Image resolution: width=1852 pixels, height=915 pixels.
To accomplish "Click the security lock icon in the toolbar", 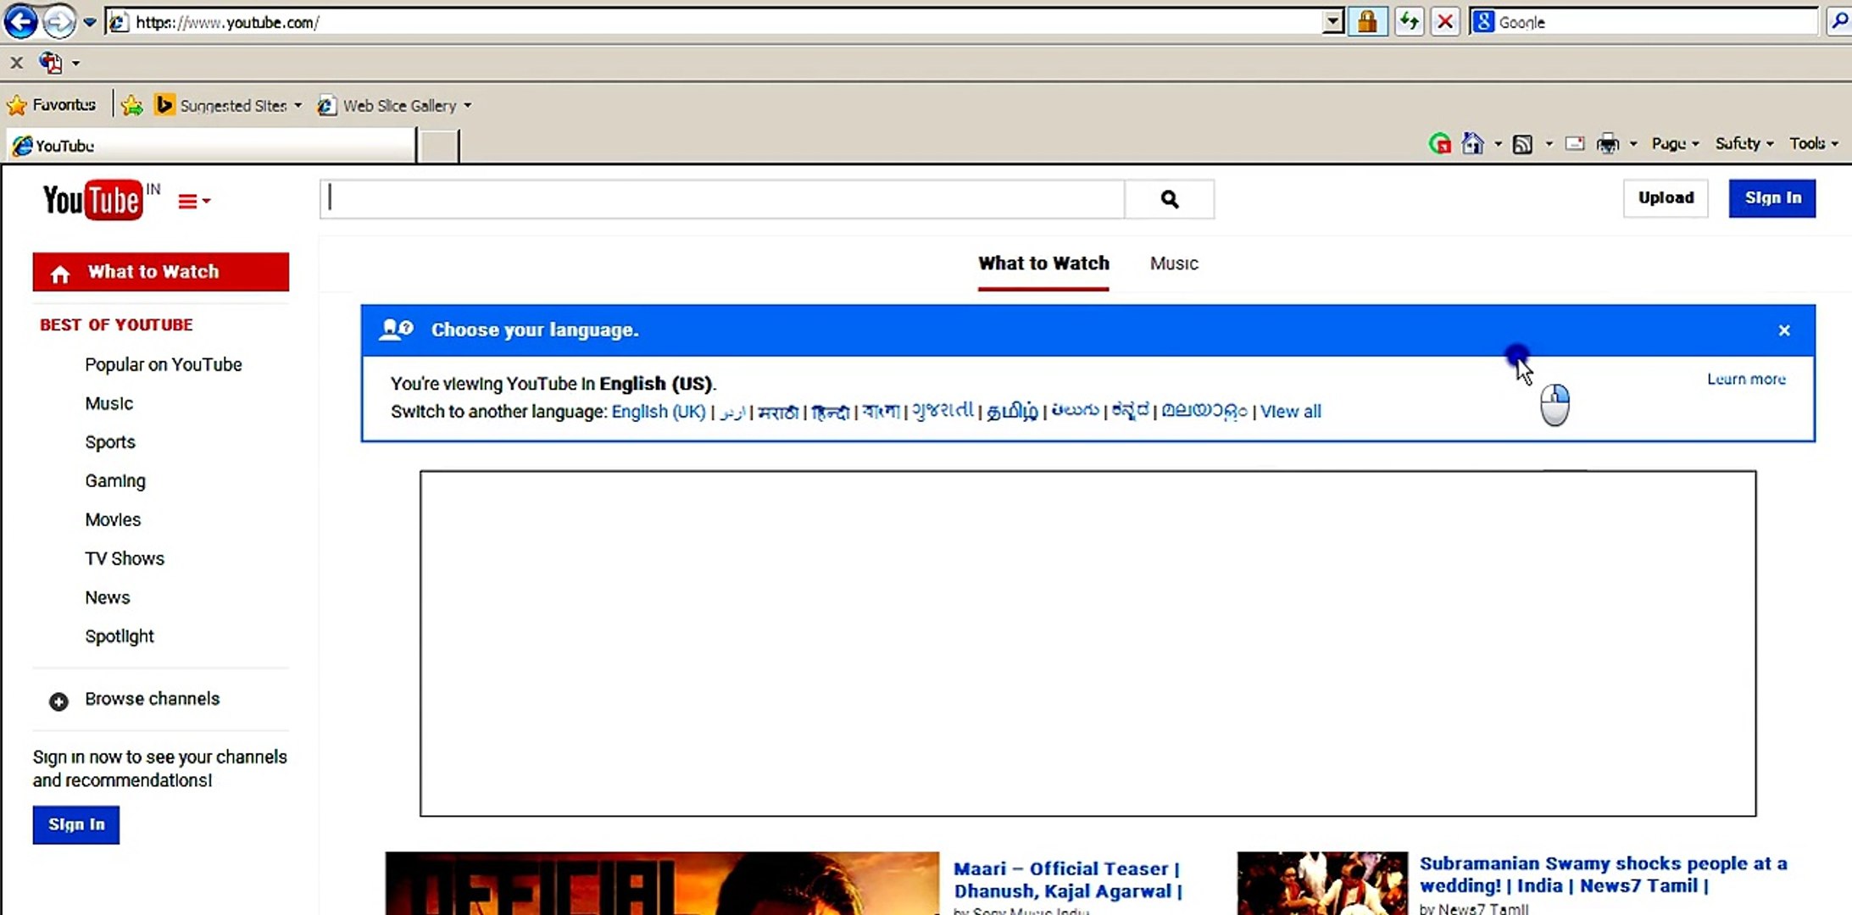I will (x=1368, y=21).
